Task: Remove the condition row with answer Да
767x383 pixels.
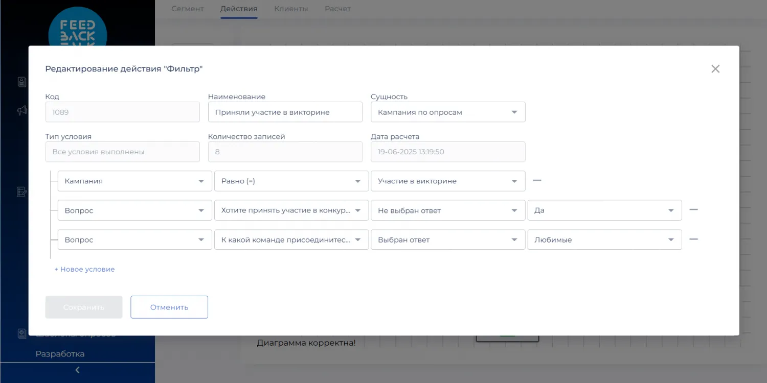Action: click(693, 209)
